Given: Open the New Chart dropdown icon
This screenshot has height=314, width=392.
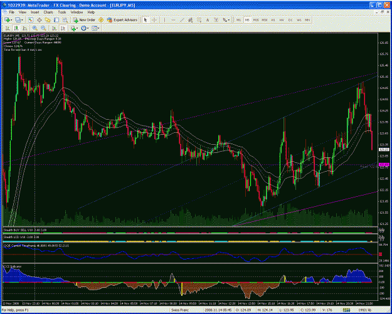Looking at the screenshot, I should click(x=8, y=20).
